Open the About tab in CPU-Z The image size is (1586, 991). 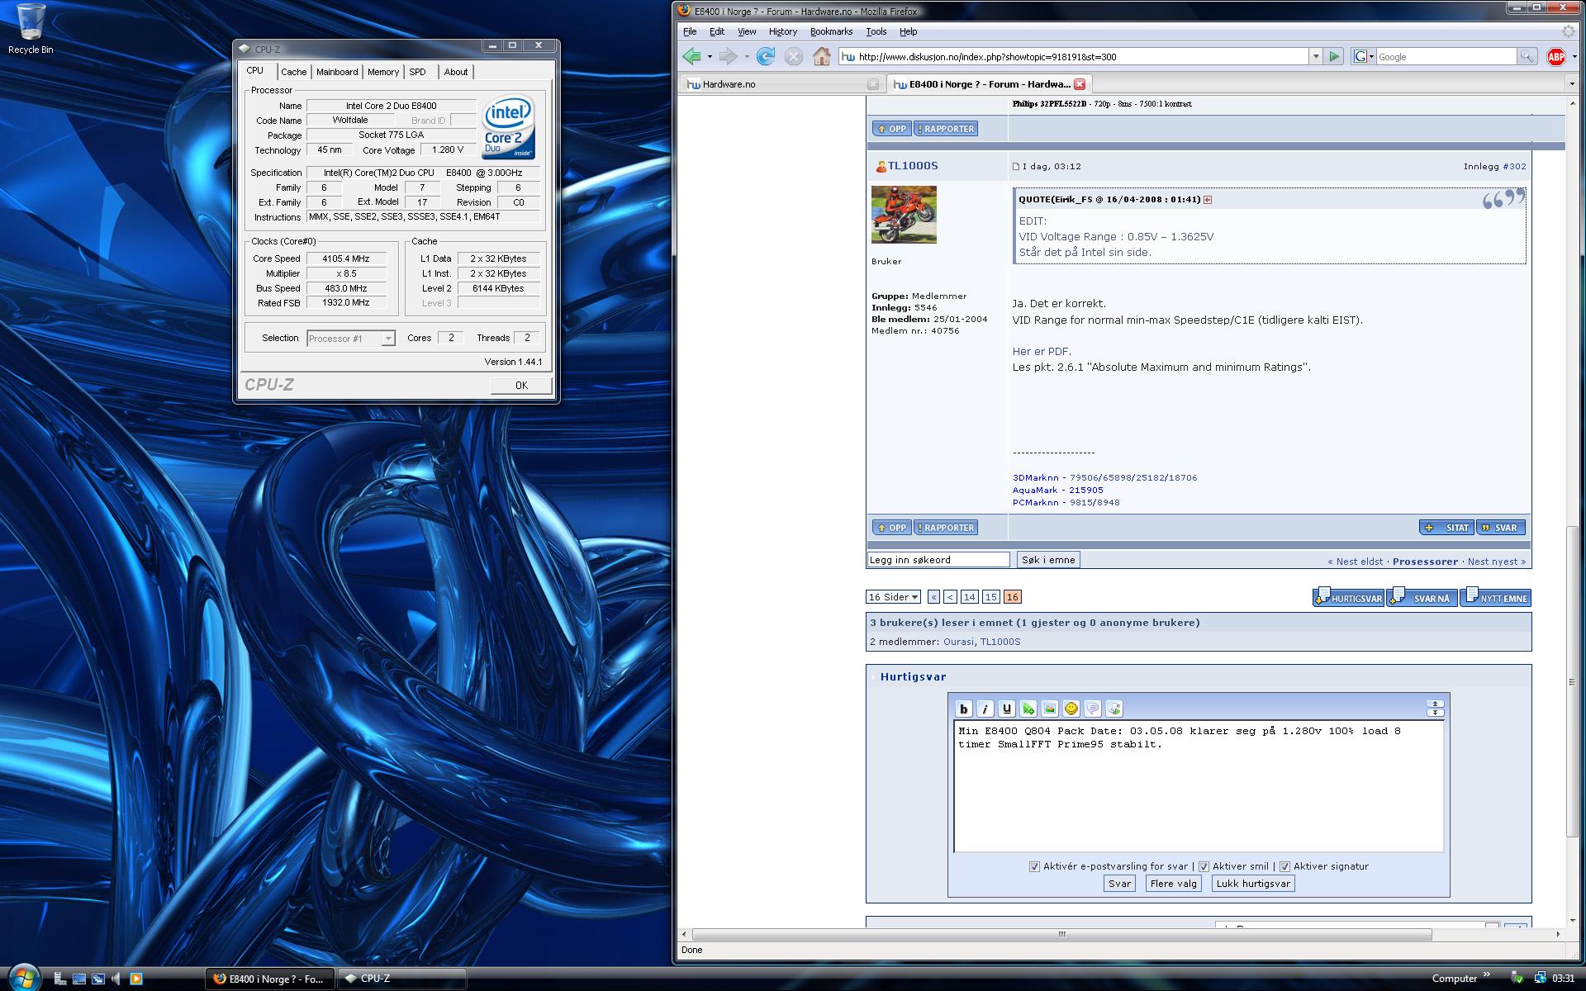point(456,72)
